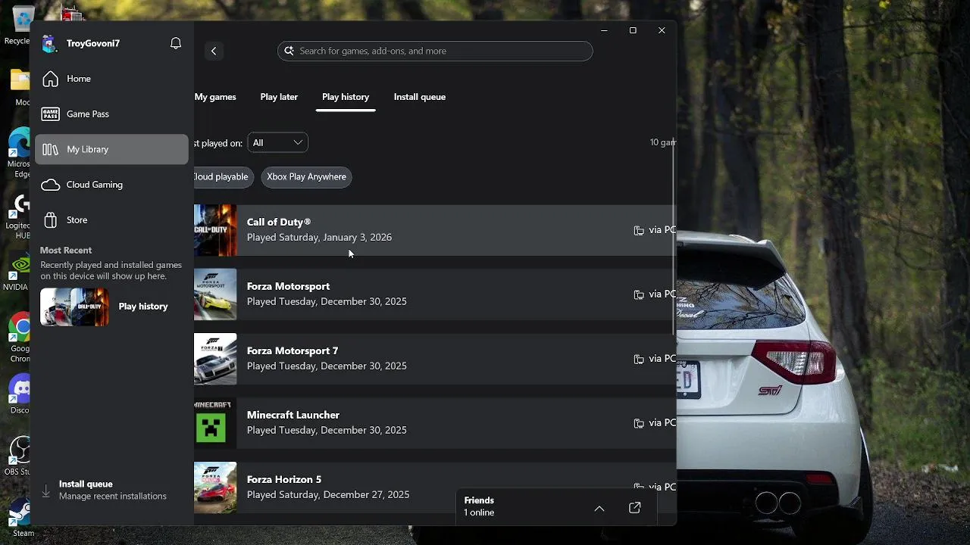Screen dimensions: 970x545
Task: Click the via PC icon on Forza Motorsport row
Action: (x=639, y=294)
